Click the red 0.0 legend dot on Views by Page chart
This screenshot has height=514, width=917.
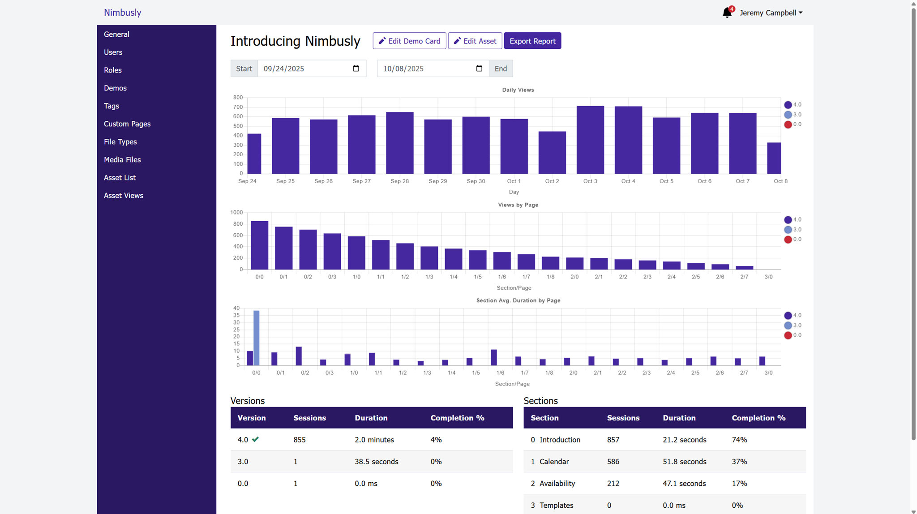(x=787, y=239)
